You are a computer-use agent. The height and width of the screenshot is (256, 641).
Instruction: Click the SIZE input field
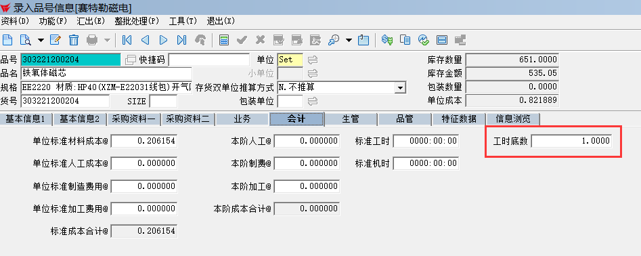164,101
